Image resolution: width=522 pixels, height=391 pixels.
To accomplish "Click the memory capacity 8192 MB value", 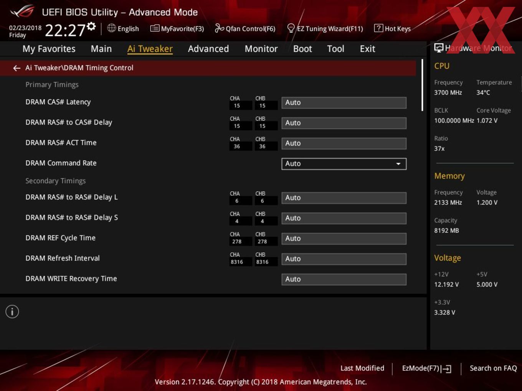I will (446, 230).
